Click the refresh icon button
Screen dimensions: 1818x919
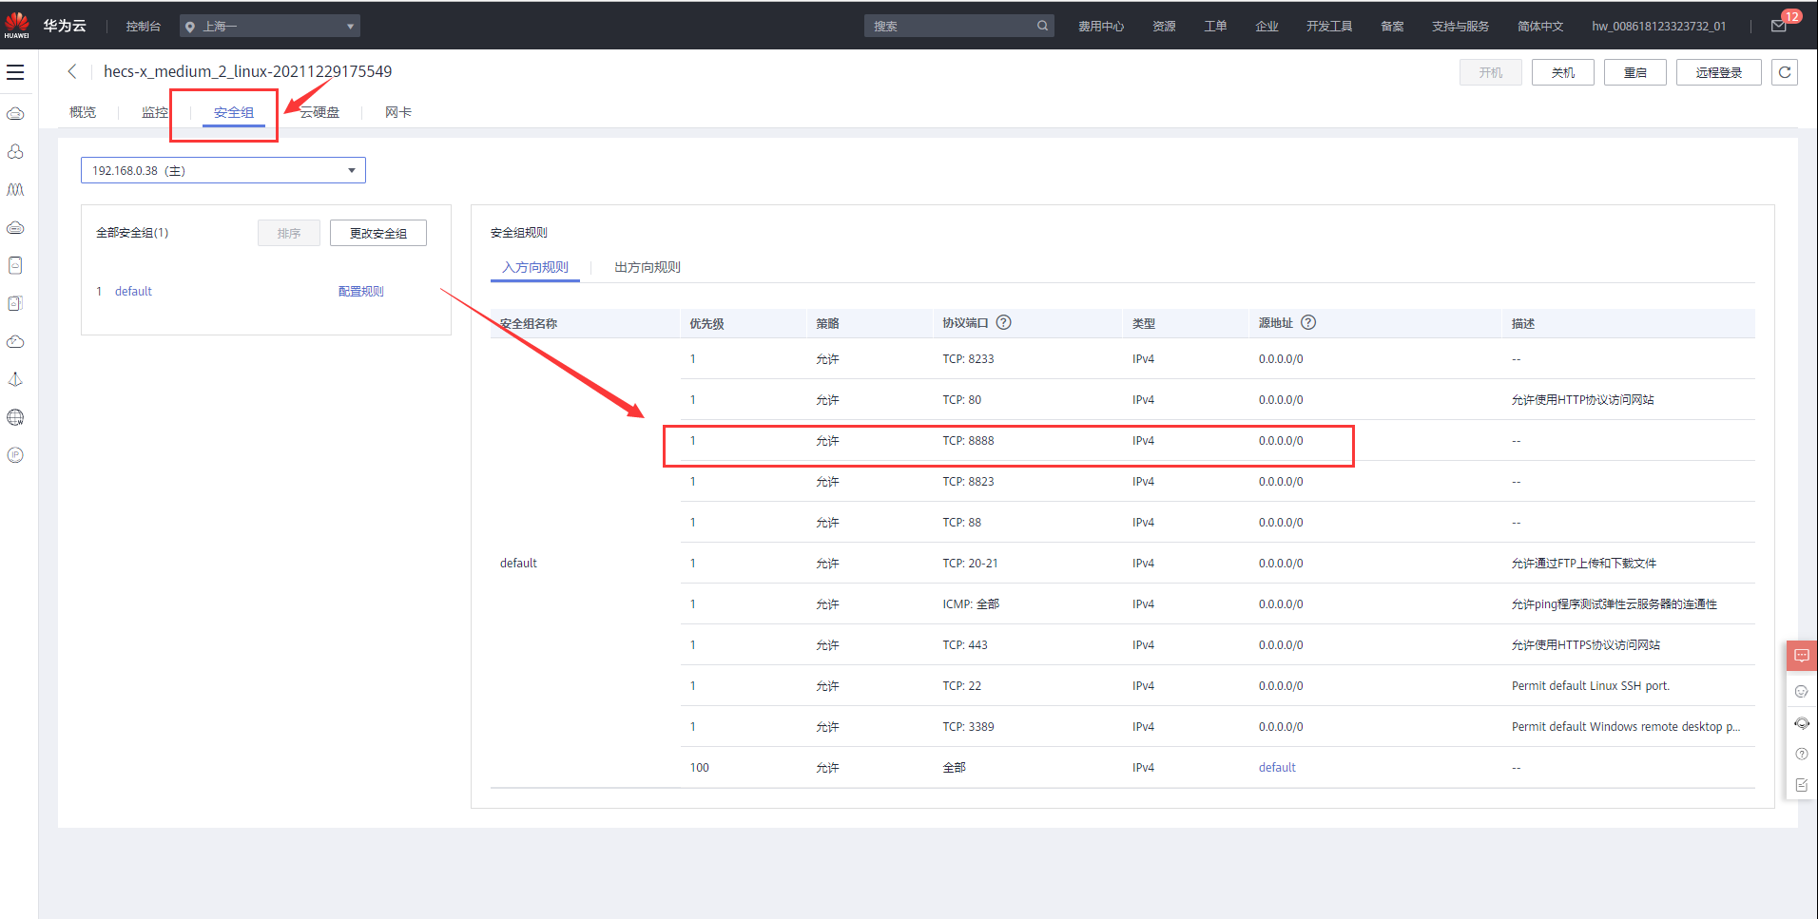coord(1785,72)
